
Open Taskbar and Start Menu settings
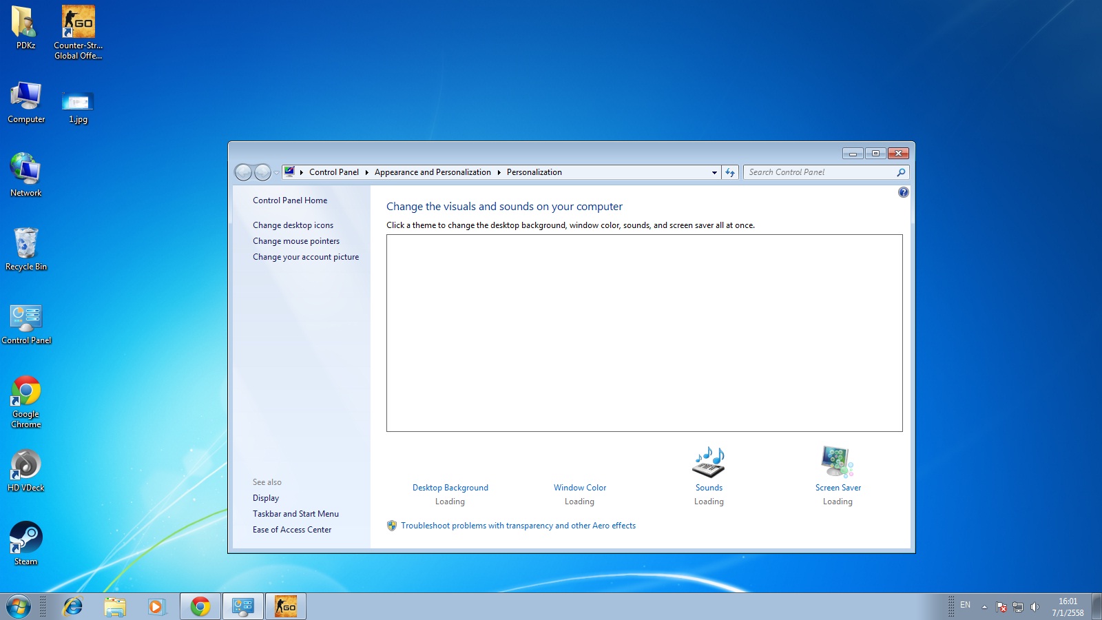295,514
